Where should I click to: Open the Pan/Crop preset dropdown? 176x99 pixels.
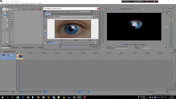point(92,16)
